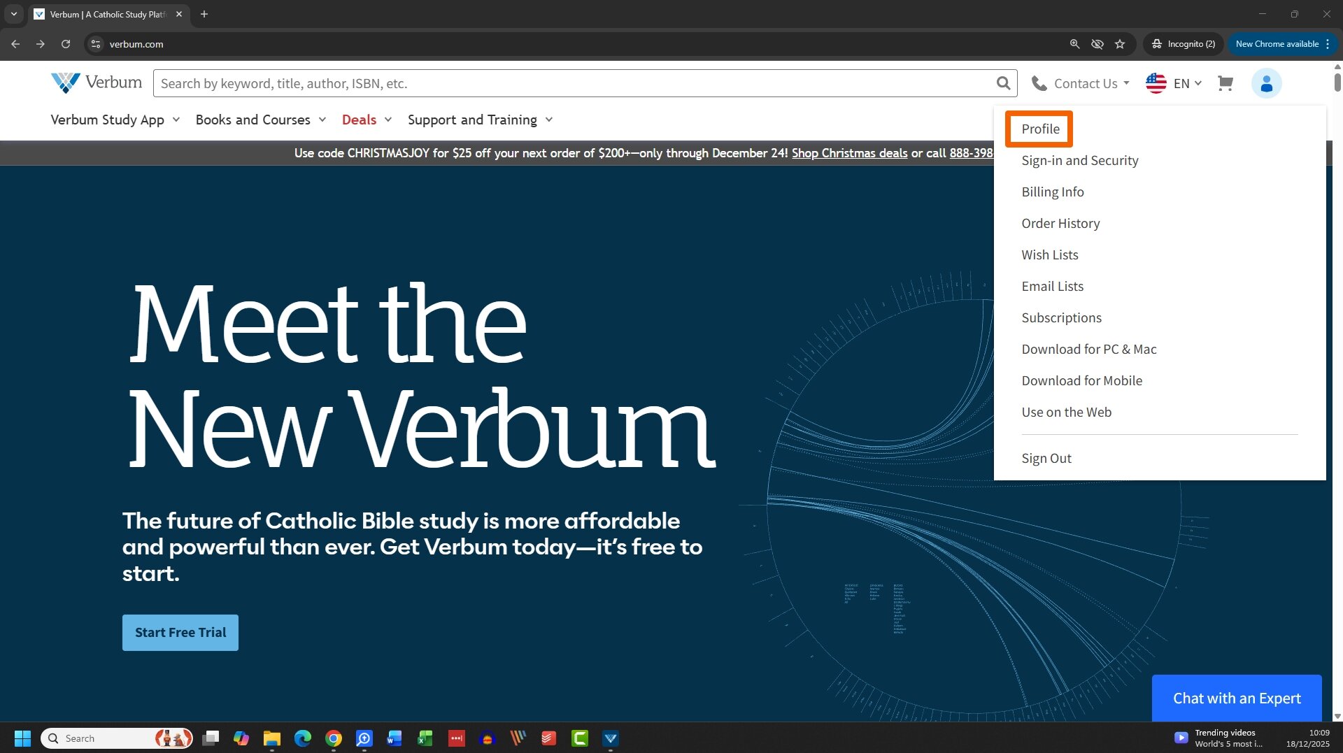Open Email Lists
1343x753 pixels.
1052,286
